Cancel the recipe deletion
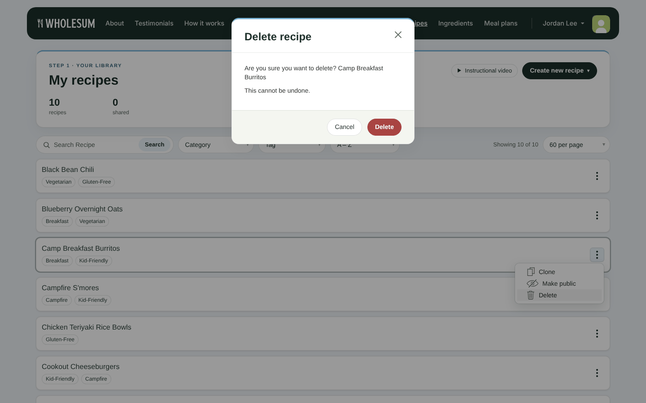 point(345,127)
